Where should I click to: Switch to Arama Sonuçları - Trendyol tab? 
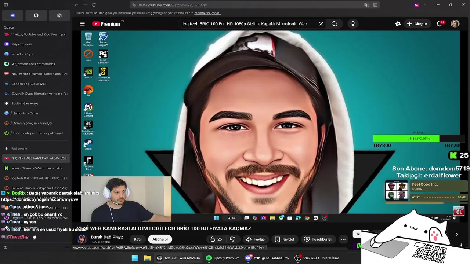click(x=36, y=123)
